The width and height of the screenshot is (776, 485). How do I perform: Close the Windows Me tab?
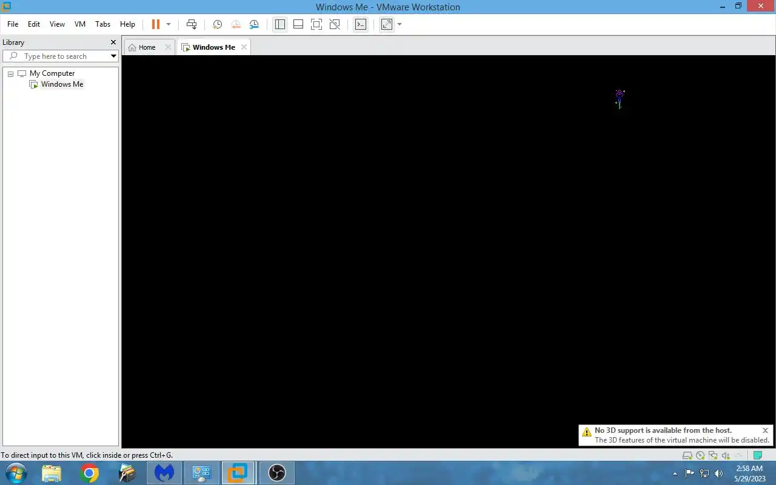pyautogui.click(x=244, y=47)
